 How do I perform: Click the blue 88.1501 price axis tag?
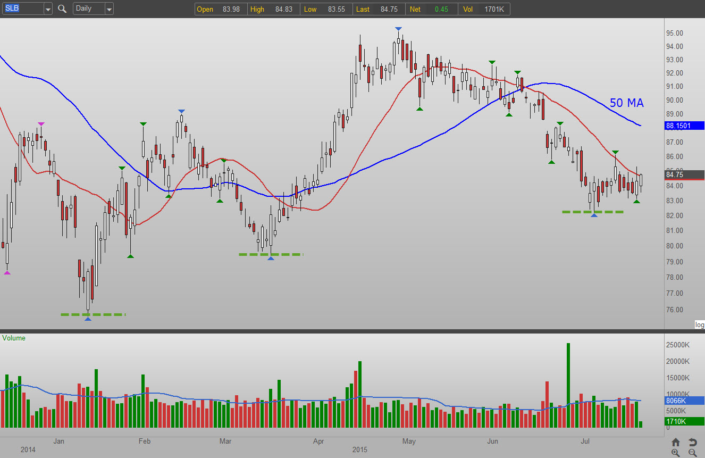tap(684, 126)
